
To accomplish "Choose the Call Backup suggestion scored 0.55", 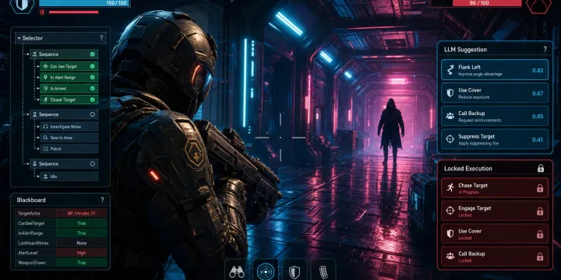I will (495, 116).
